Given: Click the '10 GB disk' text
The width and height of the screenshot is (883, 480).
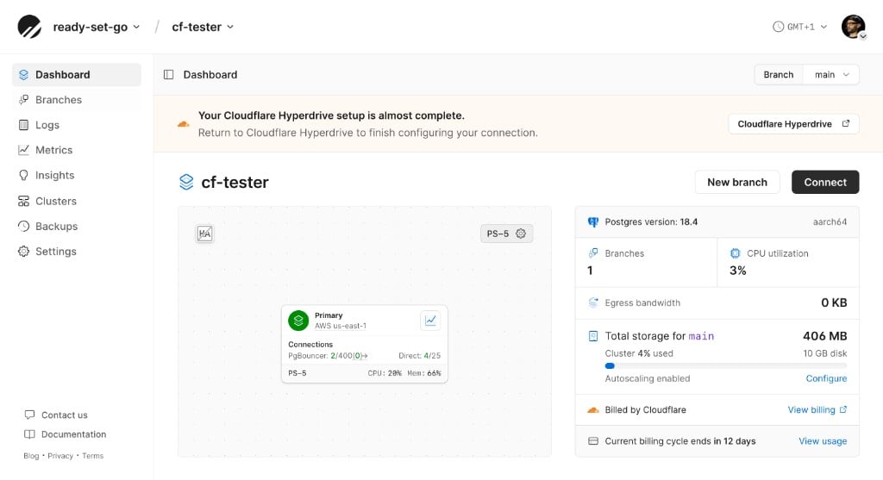Looking at the screenshot, I should click(825, 353).
